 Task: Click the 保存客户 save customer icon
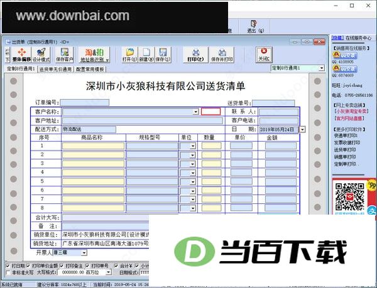[65, 55]
